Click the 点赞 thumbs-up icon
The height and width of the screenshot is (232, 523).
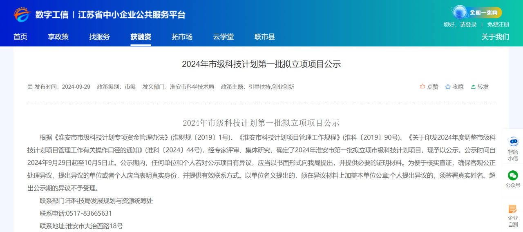tap(422, 87)
